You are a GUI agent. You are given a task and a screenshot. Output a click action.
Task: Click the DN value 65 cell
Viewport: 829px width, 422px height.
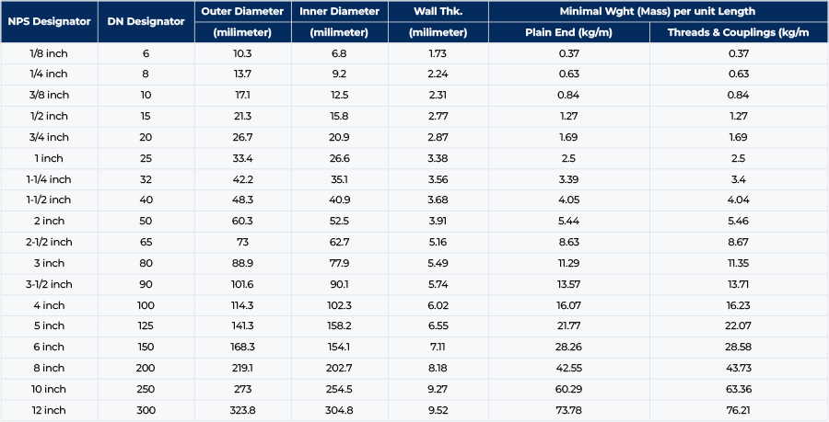pyautogui.click(x=146, y=242)
